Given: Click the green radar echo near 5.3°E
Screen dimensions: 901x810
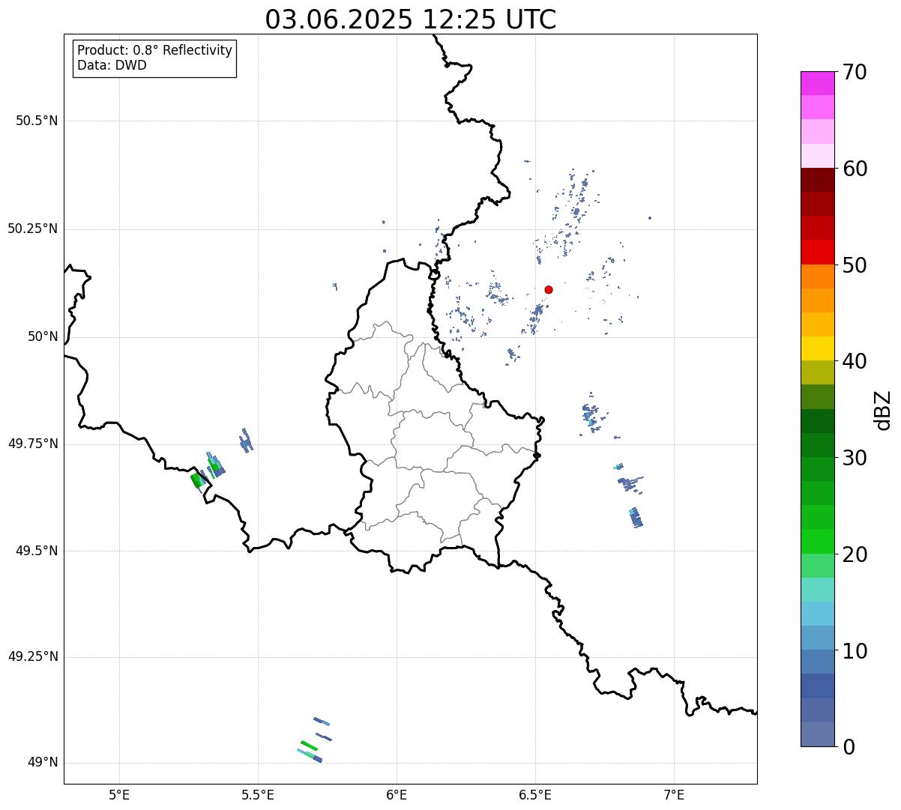Looking at the screenshot, I should [x=197, y=480].
